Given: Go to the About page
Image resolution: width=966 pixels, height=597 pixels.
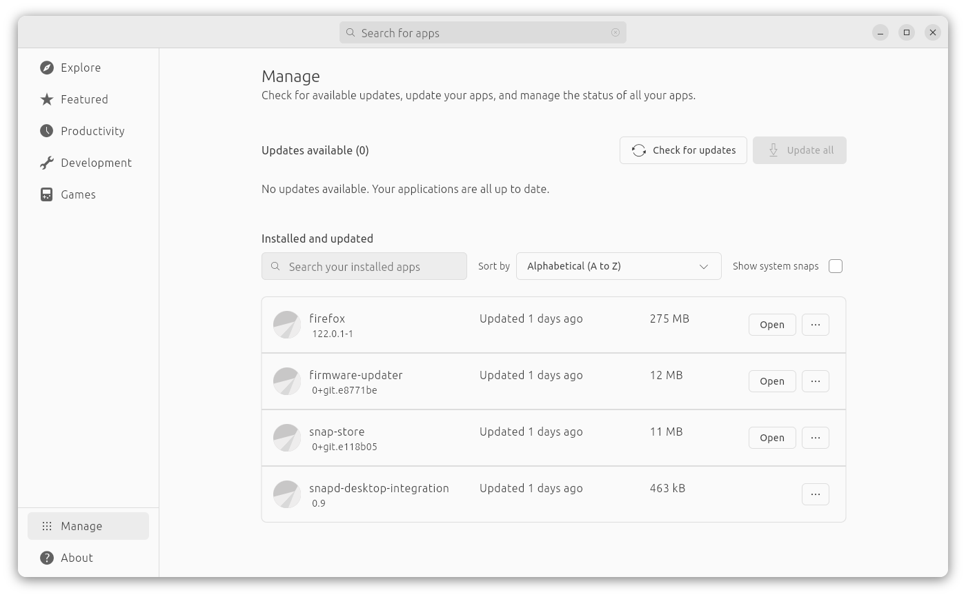Looking at the screenshot, I should tap(77, 557).
